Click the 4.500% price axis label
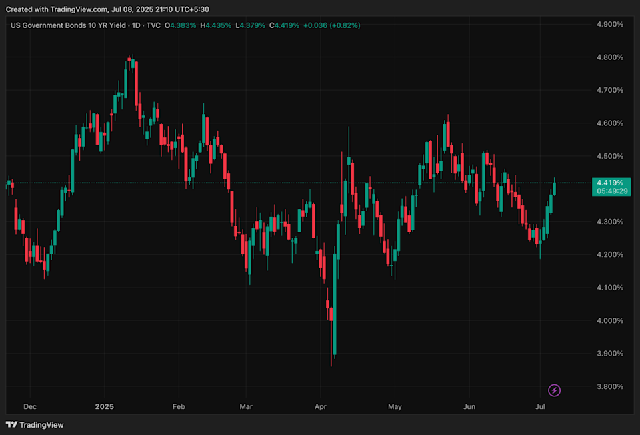Screen dimensions: 640x435 click(x=610, y=156)
